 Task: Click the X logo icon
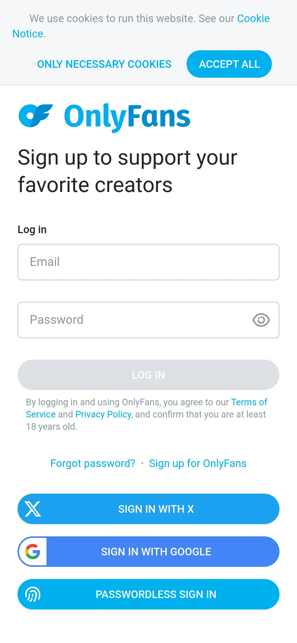[33, 509]
